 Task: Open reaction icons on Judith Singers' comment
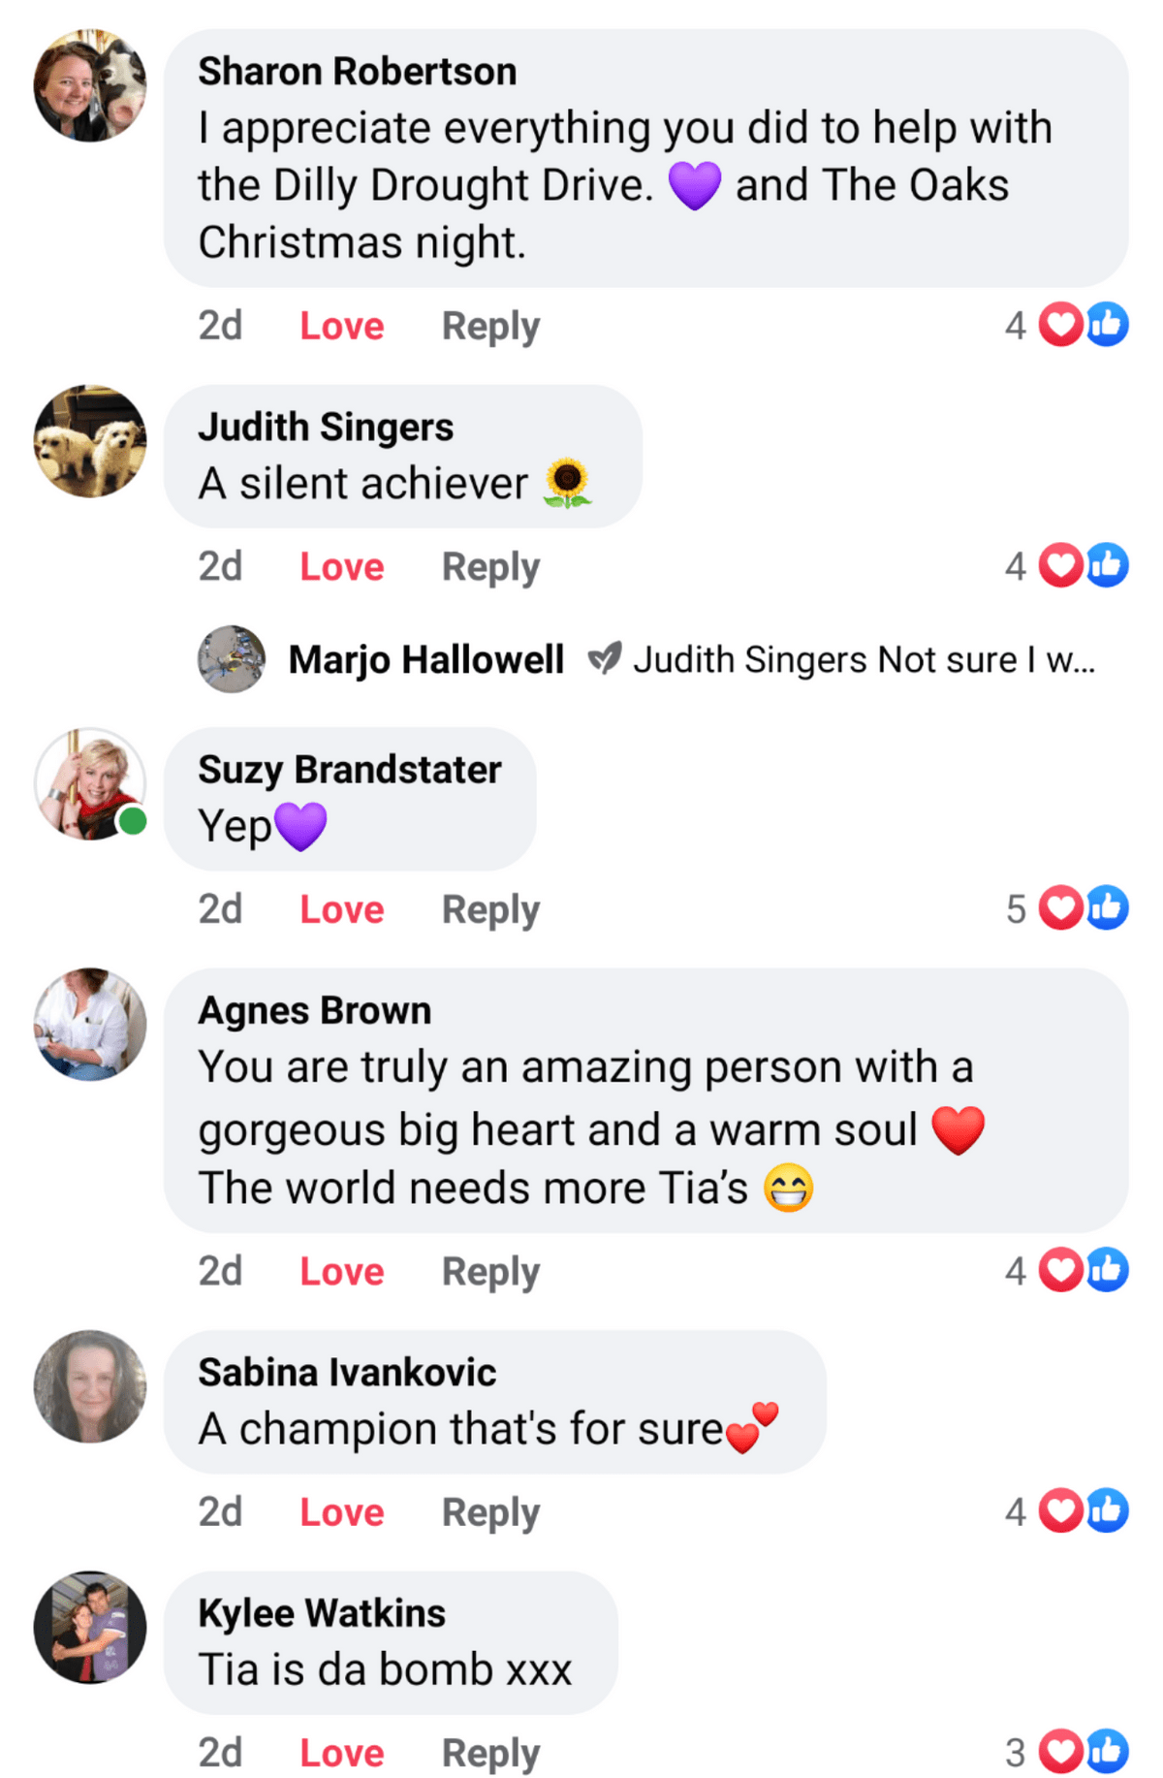(1067, 565)
